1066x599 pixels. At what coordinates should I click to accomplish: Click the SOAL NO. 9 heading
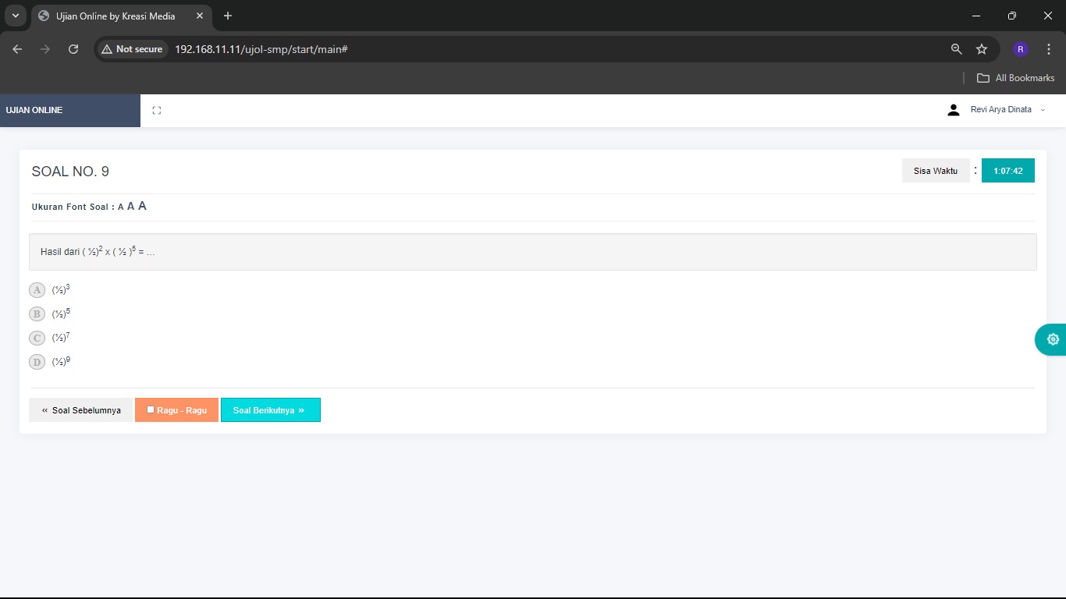click(70, 172)
